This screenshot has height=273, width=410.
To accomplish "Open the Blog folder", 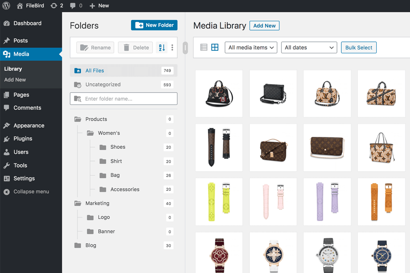I will 91,245.
